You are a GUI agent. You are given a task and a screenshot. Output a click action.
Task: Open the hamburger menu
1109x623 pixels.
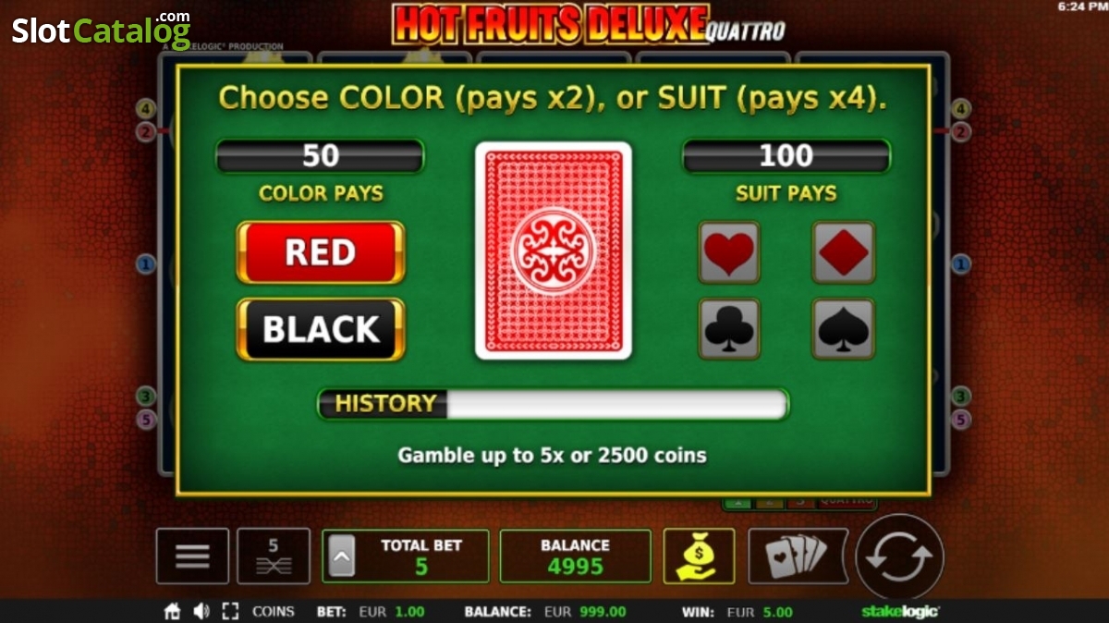[192, 556]
